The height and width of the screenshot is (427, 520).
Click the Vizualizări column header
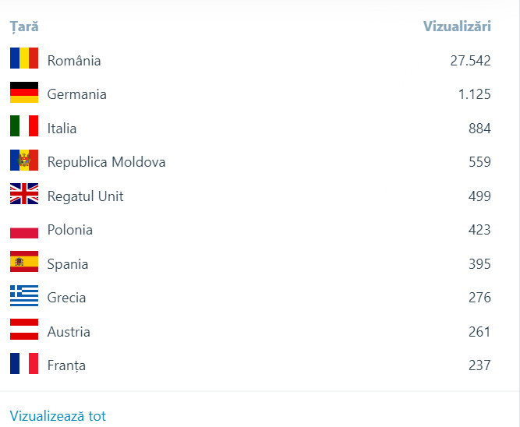click(x=457, y=26)
